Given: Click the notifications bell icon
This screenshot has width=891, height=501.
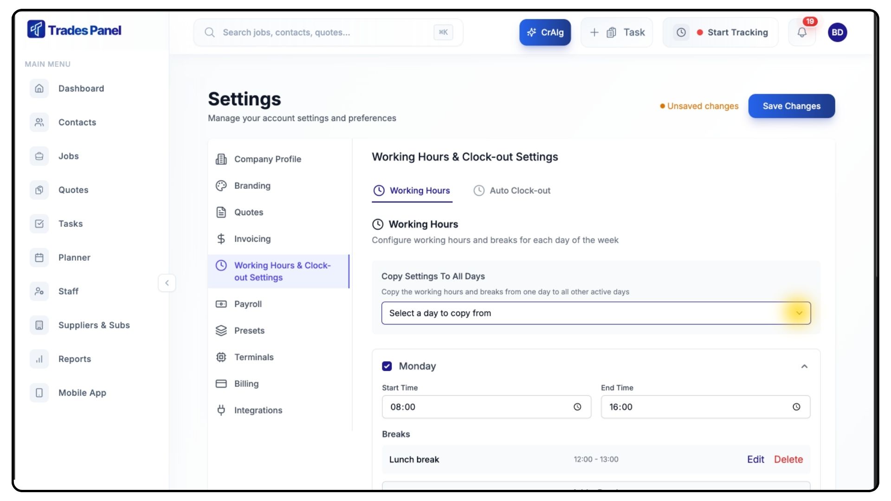Looking at the screenshot, I should pyautogui.click(x=802, y=32).
